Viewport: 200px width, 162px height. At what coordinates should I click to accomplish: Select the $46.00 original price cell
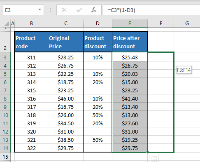66,99
